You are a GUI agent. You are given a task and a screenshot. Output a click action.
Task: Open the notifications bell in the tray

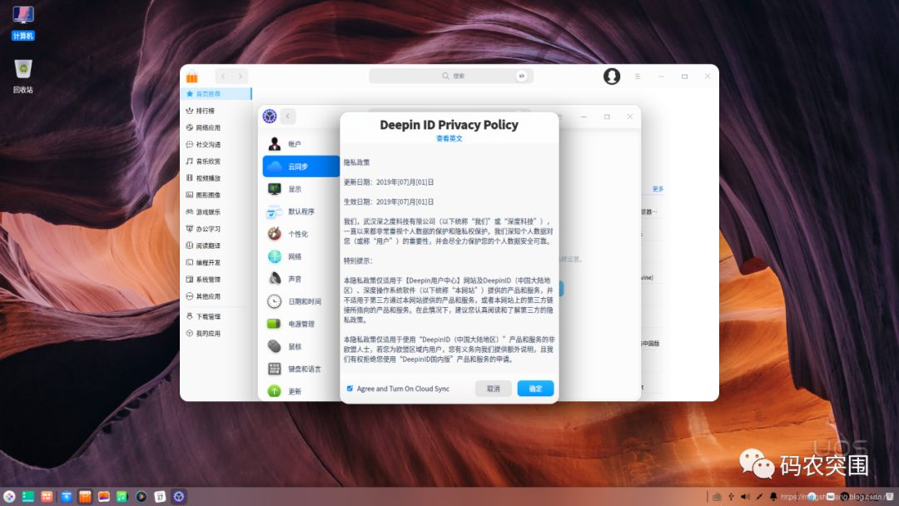[x=772, y=497]
